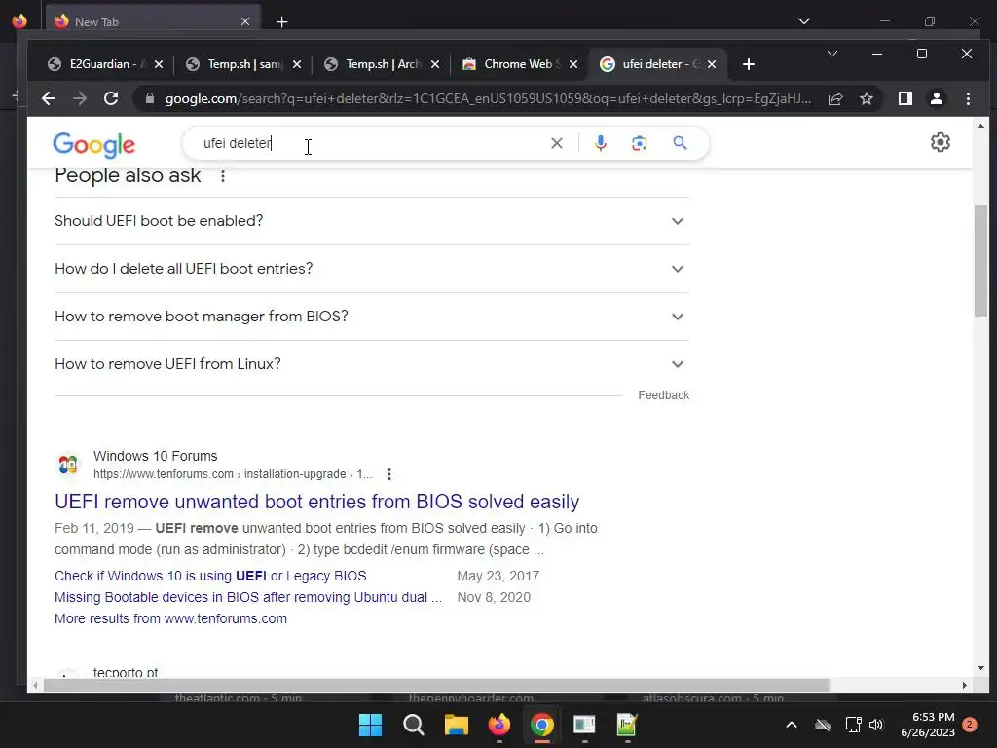Open Google quick settings gear

(x=941, y=142)
